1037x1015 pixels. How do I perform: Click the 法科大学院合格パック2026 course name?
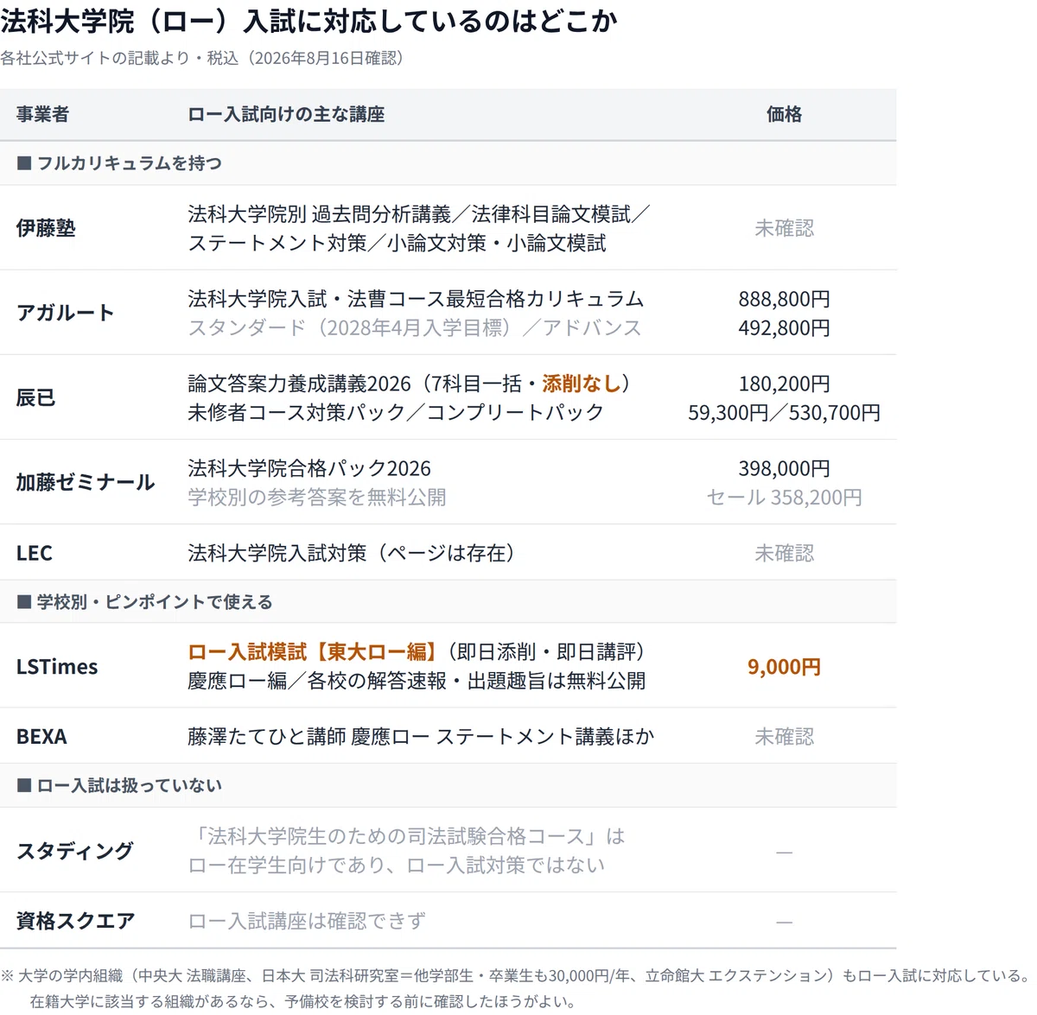click(x=309, y=468)
